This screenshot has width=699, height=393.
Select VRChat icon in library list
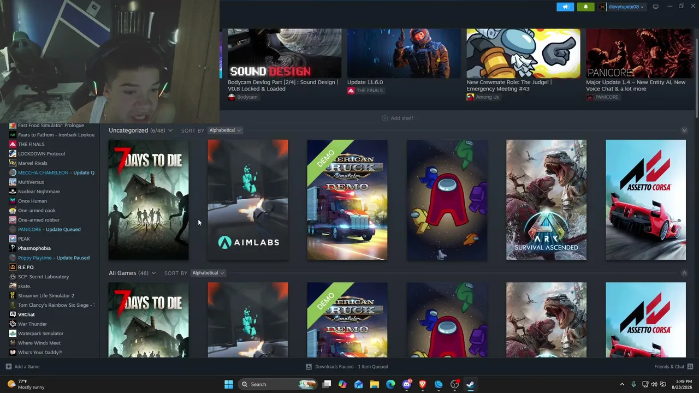pos(13,314)
